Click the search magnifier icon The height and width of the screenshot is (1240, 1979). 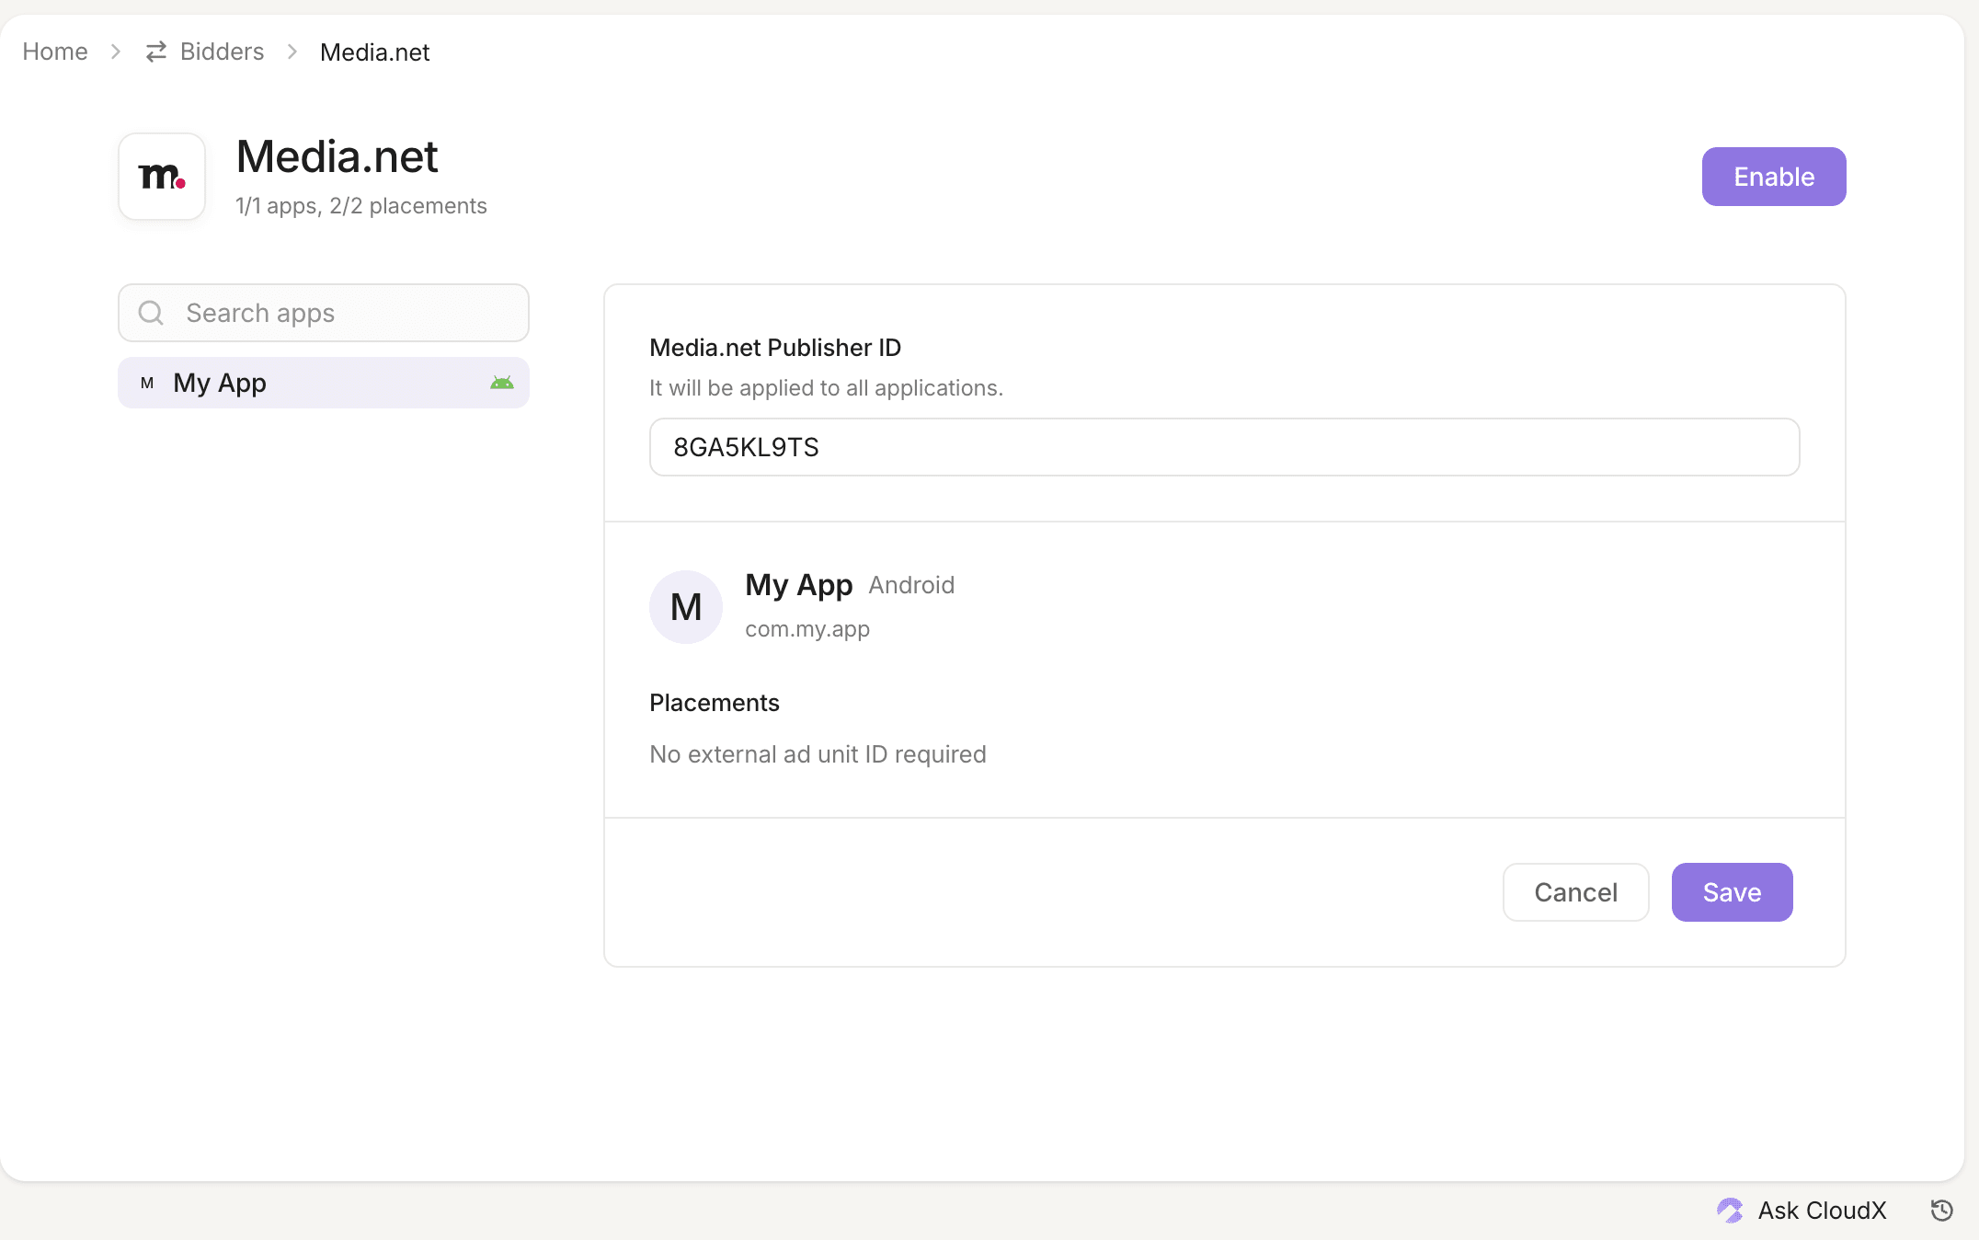pos(151,313)
